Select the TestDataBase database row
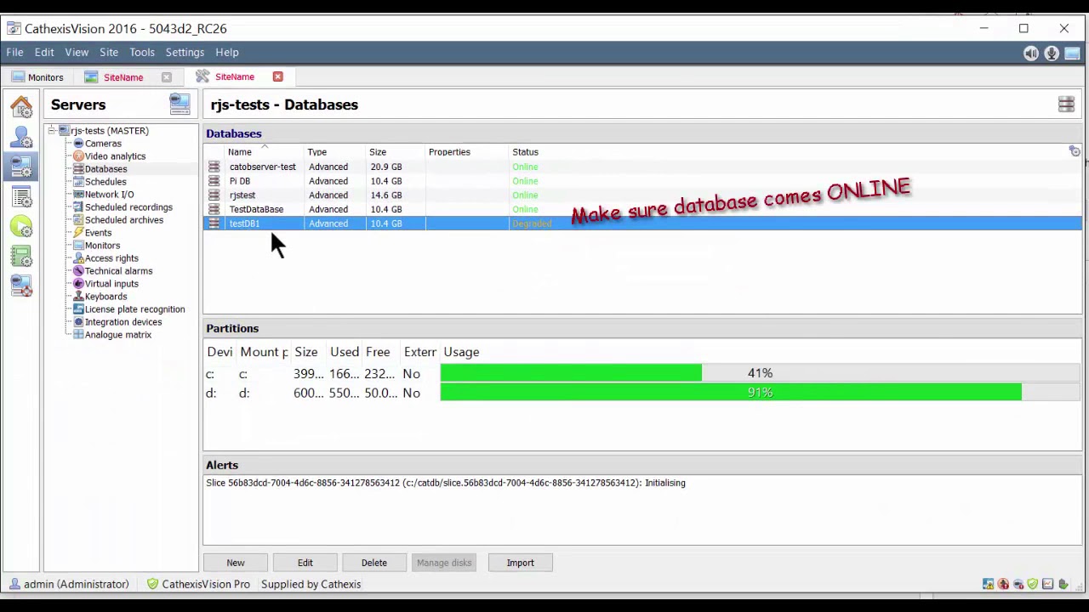1089x612 pixels. [642, 209]
